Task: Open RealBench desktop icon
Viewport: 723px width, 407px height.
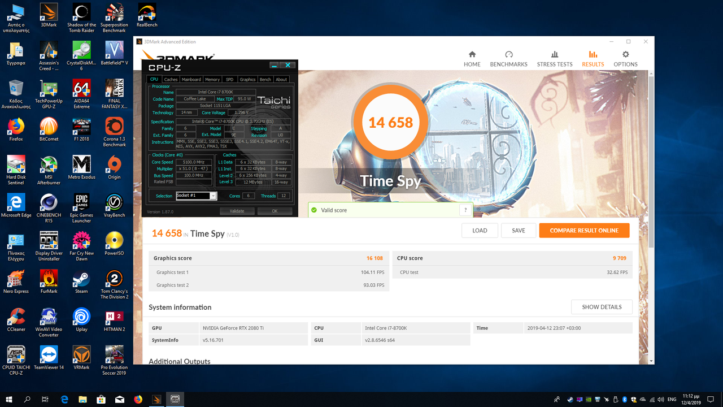Action: click(x=147, y=16)
